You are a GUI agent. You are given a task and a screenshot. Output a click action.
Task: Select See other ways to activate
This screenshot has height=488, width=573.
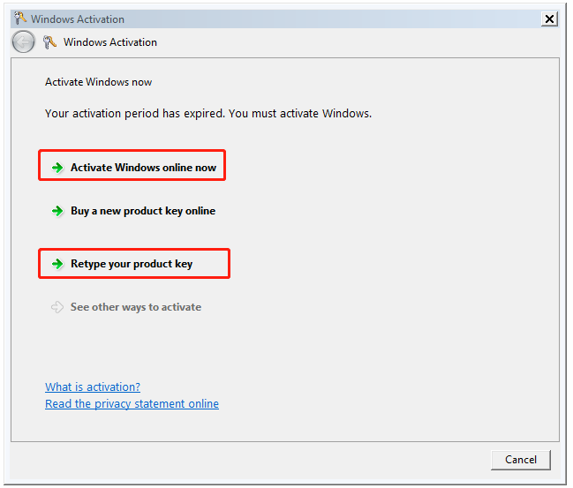click(x=136, y=307)
